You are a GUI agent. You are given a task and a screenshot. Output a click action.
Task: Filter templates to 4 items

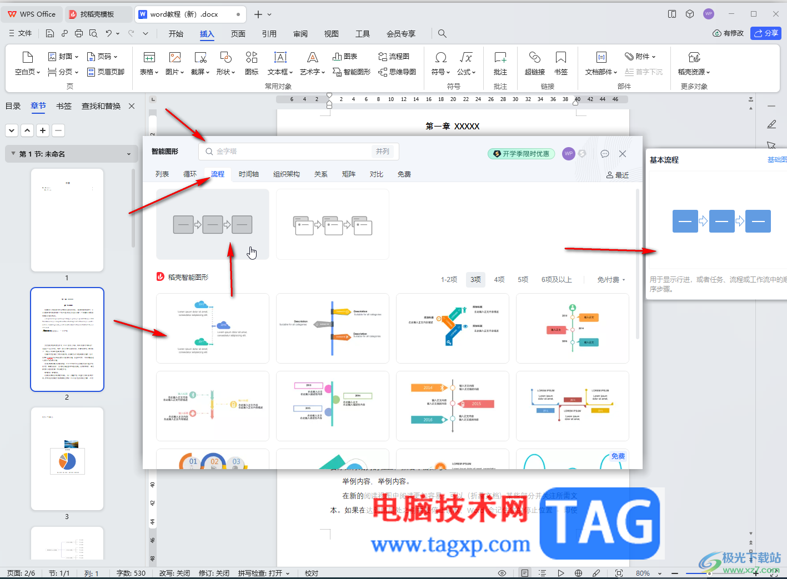point(499,279)
